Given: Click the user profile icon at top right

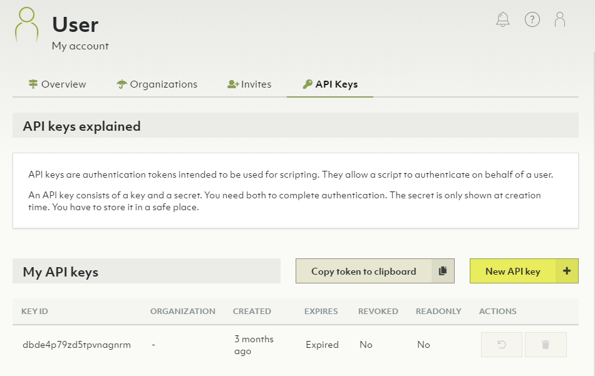Looking at the screenshot, I should coord(560,19).
